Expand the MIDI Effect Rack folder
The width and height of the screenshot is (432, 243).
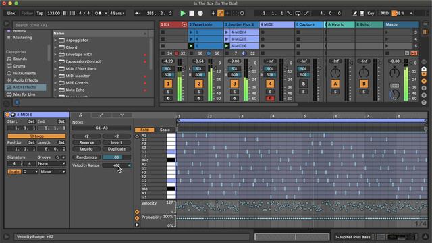point(55,69)
